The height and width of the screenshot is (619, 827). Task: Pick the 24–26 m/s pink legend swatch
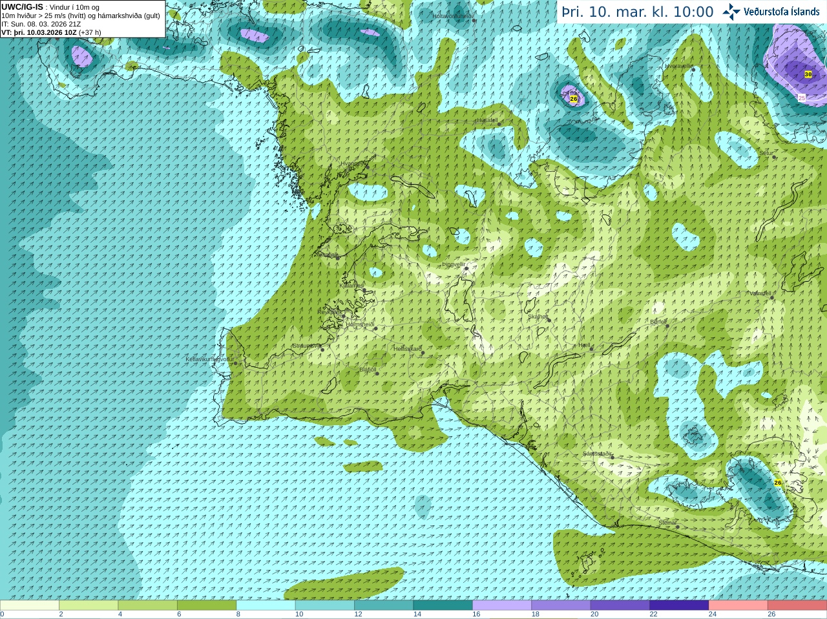(738, 605)
